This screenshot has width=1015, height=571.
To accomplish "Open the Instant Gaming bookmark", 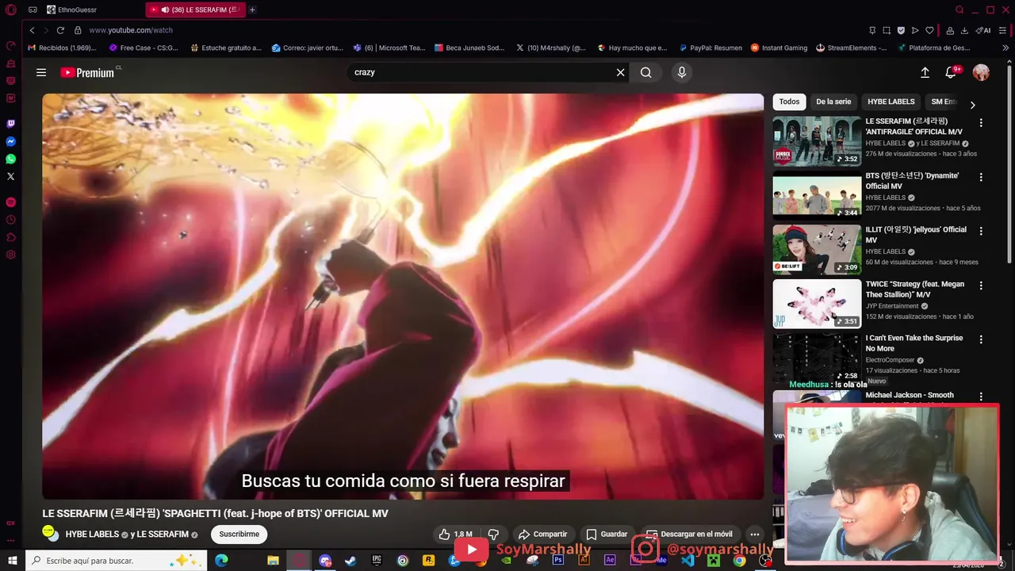I will coord(779,48).
